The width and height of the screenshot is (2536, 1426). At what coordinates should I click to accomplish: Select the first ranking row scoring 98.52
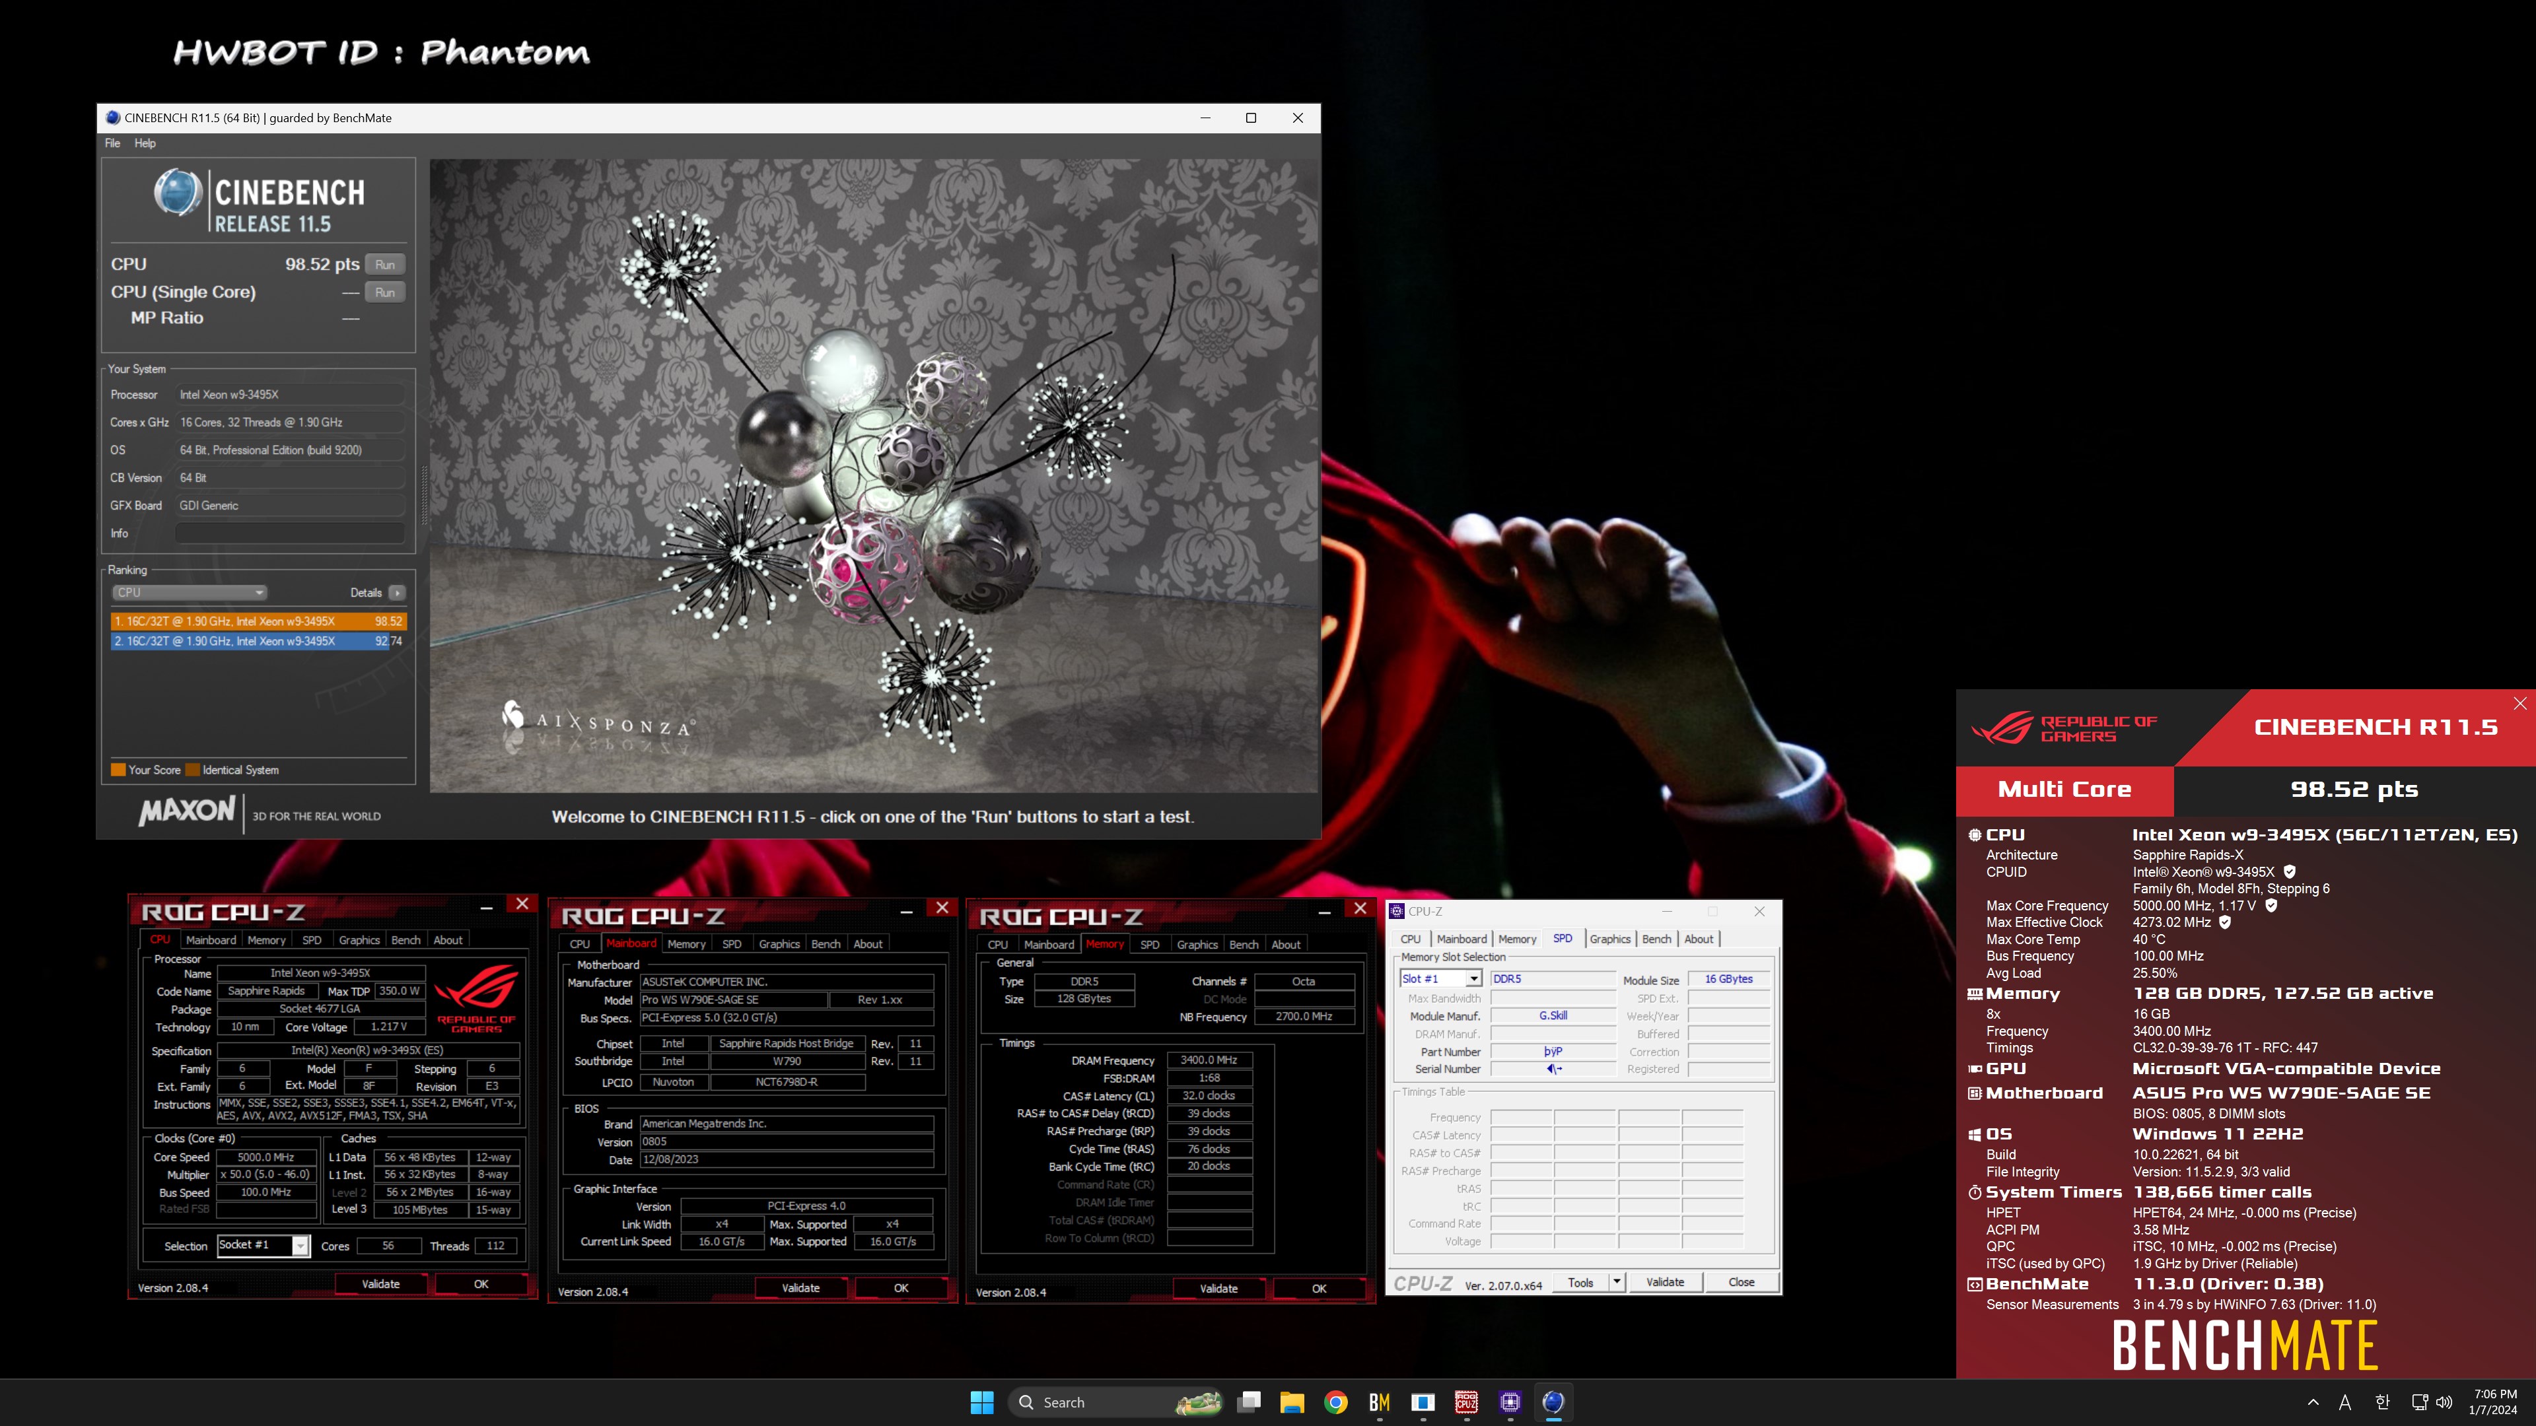(258, 621)
